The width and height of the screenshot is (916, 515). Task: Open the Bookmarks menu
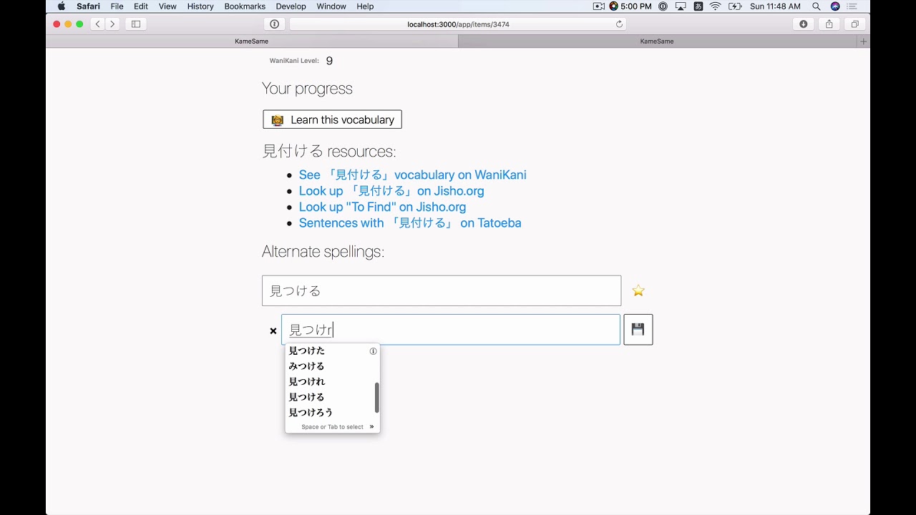(245, 6)
